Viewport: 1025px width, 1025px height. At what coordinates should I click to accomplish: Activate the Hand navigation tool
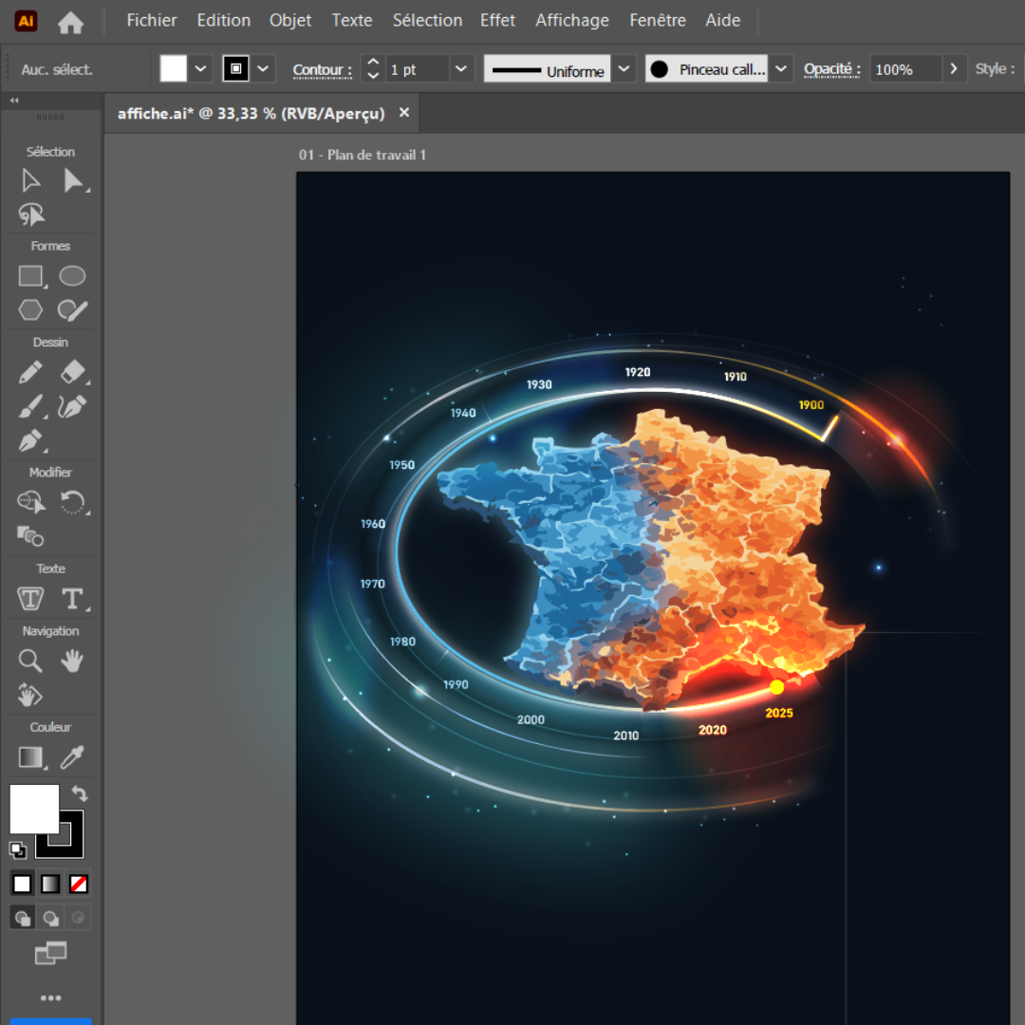[72, 662]
